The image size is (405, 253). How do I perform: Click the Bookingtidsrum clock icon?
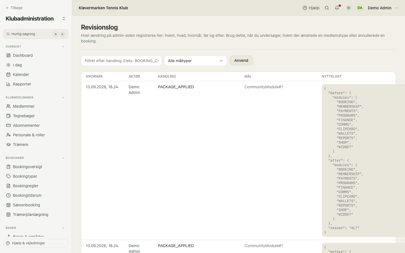point(8,195)
